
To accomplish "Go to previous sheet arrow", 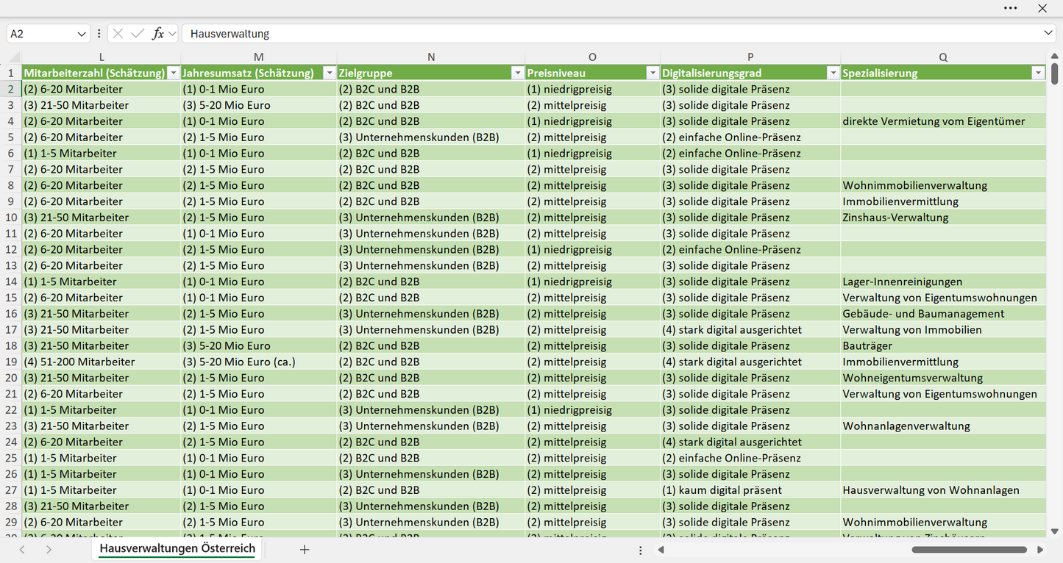I will (x=22, y=549).
